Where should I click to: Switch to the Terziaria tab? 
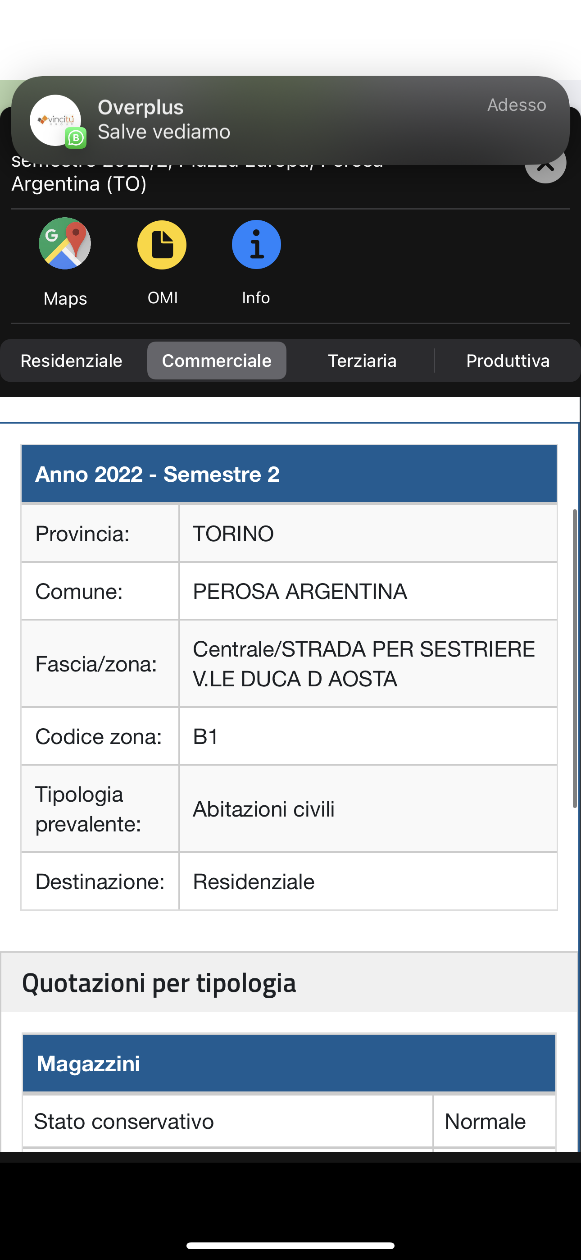362,361
